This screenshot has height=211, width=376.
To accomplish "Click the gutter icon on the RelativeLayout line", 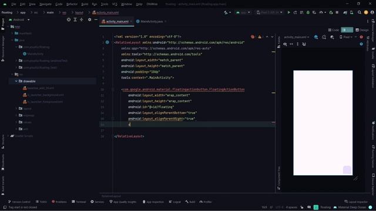I will pos(107,42).
